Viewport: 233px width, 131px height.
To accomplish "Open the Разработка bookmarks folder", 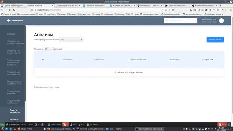I will pos(50,15).
